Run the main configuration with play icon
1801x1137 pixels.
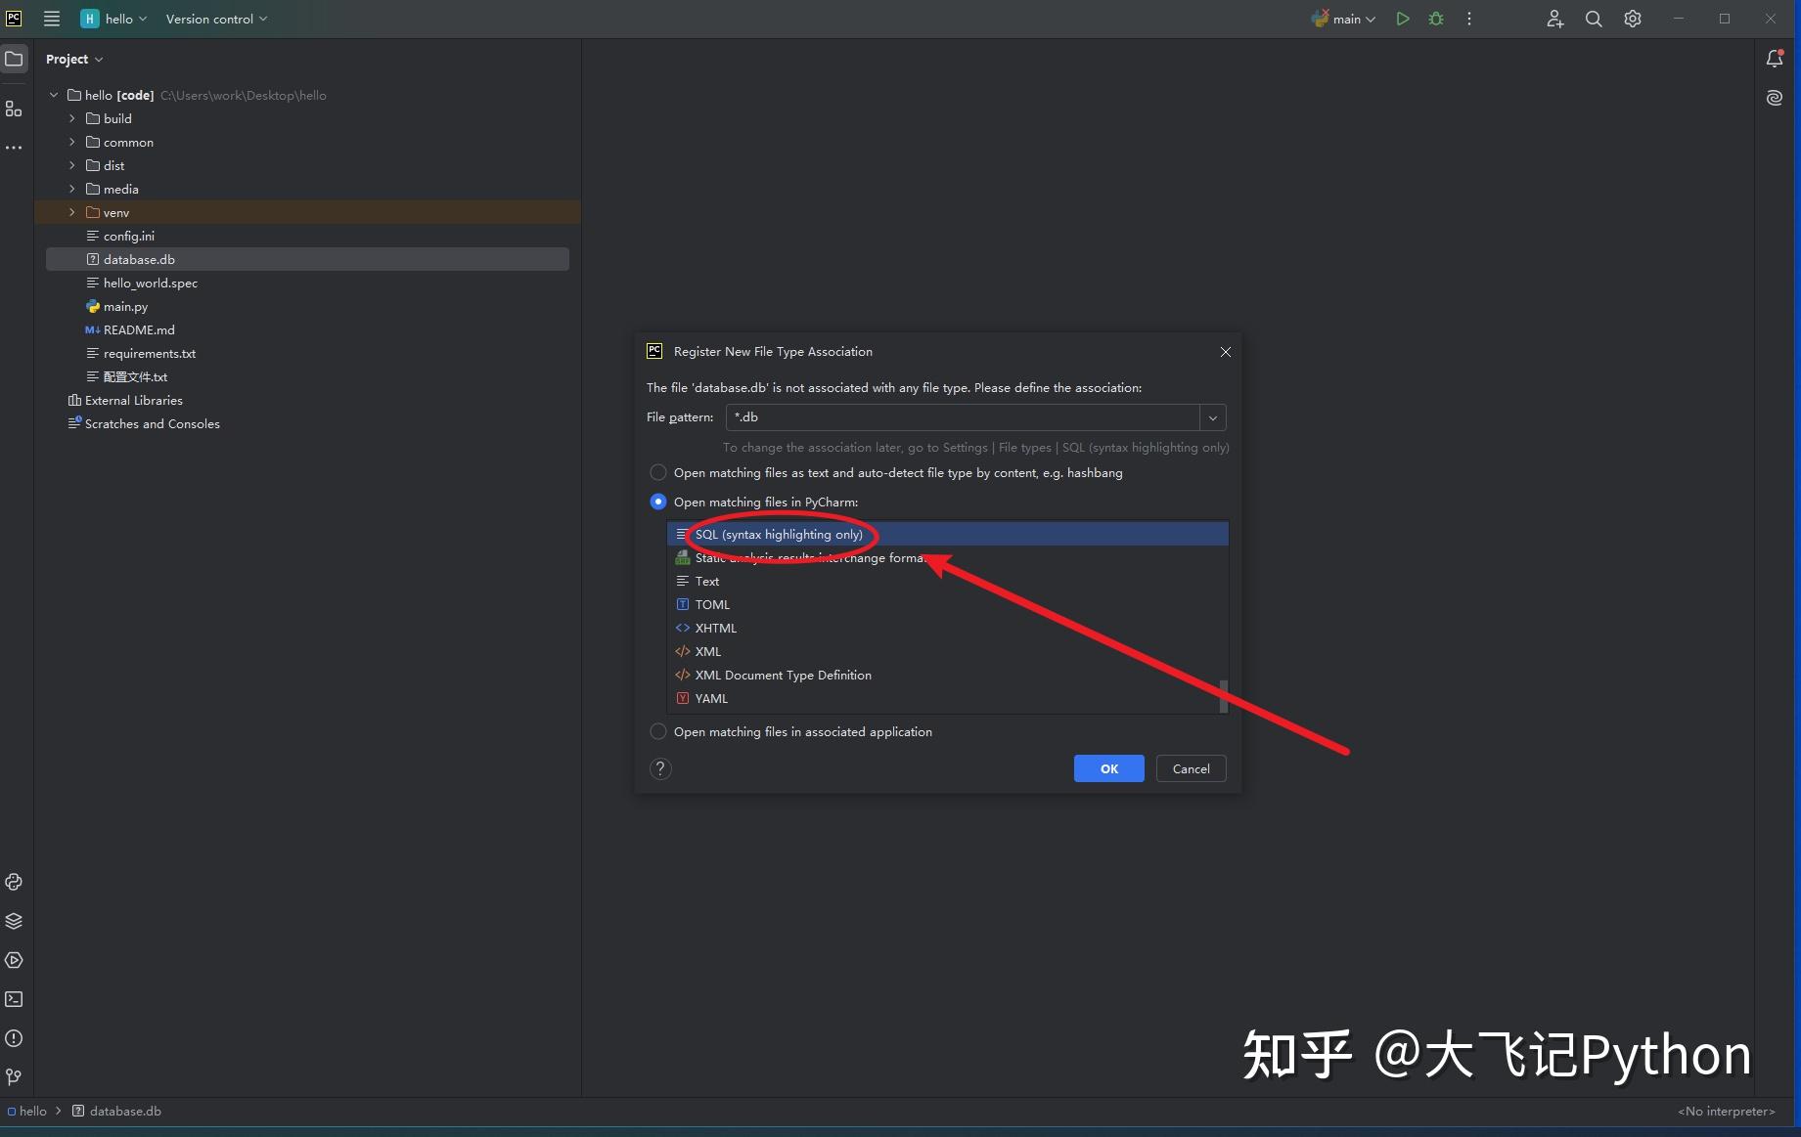(1402, 19)
